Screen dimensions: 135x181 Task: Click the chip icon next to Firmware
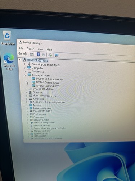[30, 92]
